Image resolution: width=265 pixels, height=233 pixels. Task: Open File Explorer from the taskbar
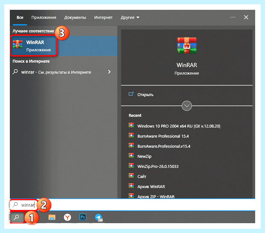click(x=52, y=217)
